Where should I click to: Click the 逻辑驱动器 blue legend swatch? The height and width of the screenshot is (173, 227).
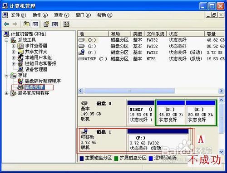click(x=151, y=159)
